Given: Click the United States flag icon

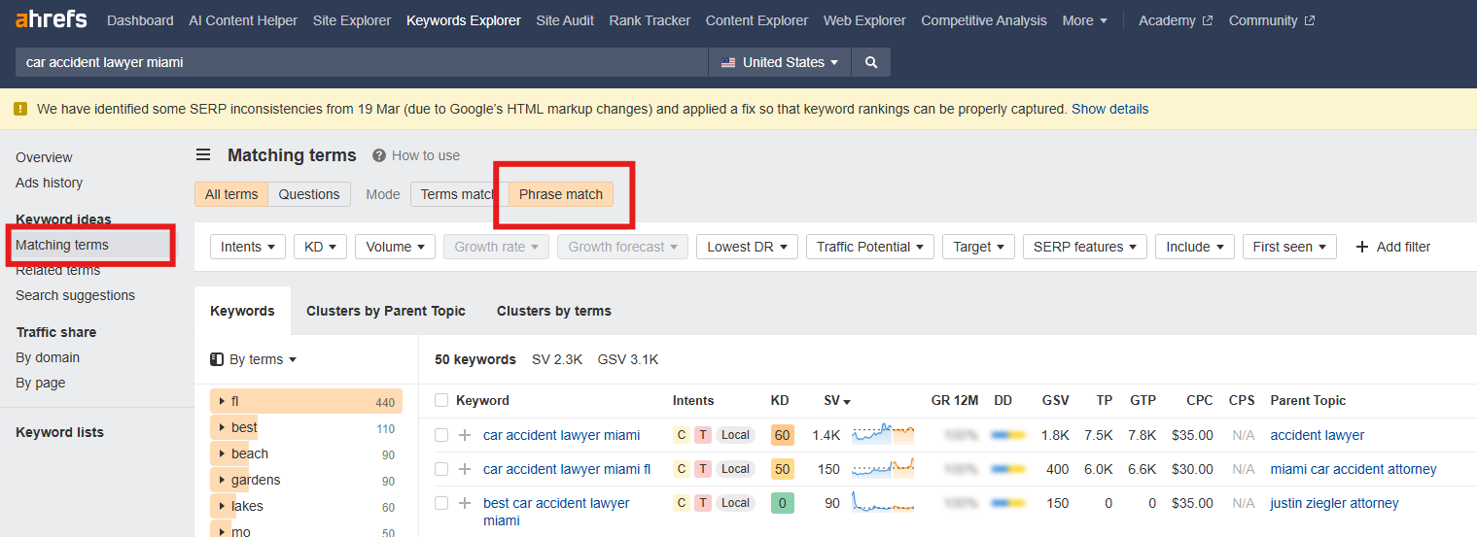Looking at the screenshot, I should click(728, 62).
